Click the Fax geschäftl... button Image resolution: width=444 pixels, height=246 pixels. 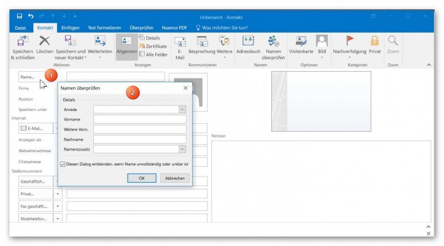[x=36, y=207]
